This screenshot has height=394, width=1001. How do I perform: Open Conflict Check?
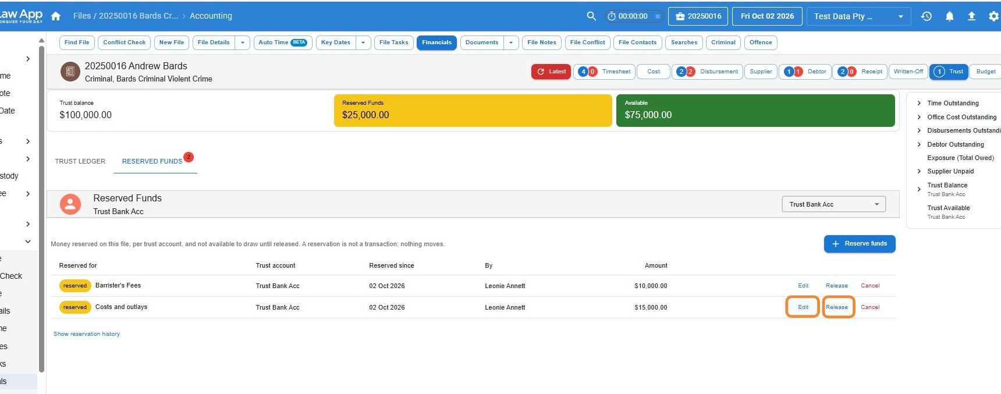click(125, 42)
